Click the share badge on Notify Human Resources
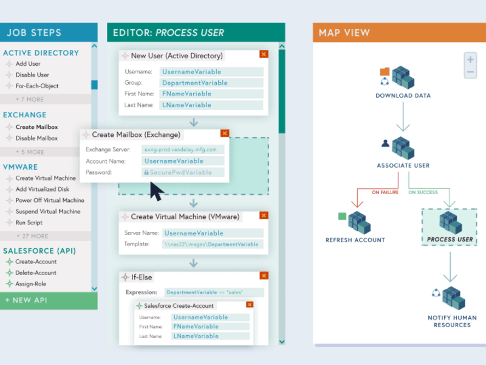The width and height of the screenshot is (486, 365). 436,293
